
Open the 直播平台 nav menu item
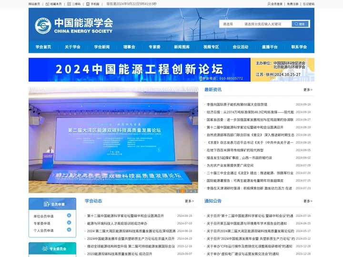point(270,47)
